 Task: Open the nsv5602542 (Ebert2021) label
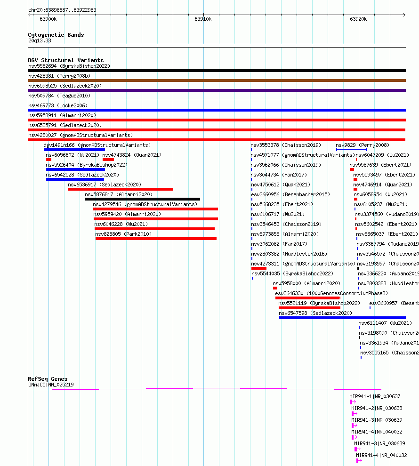click(x=386, y=224)
